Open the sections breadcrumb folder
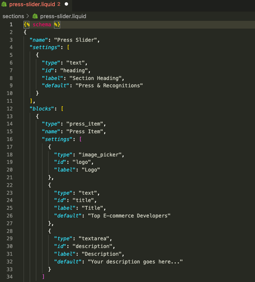Screen dimensions: 255x282 (13, 16)
